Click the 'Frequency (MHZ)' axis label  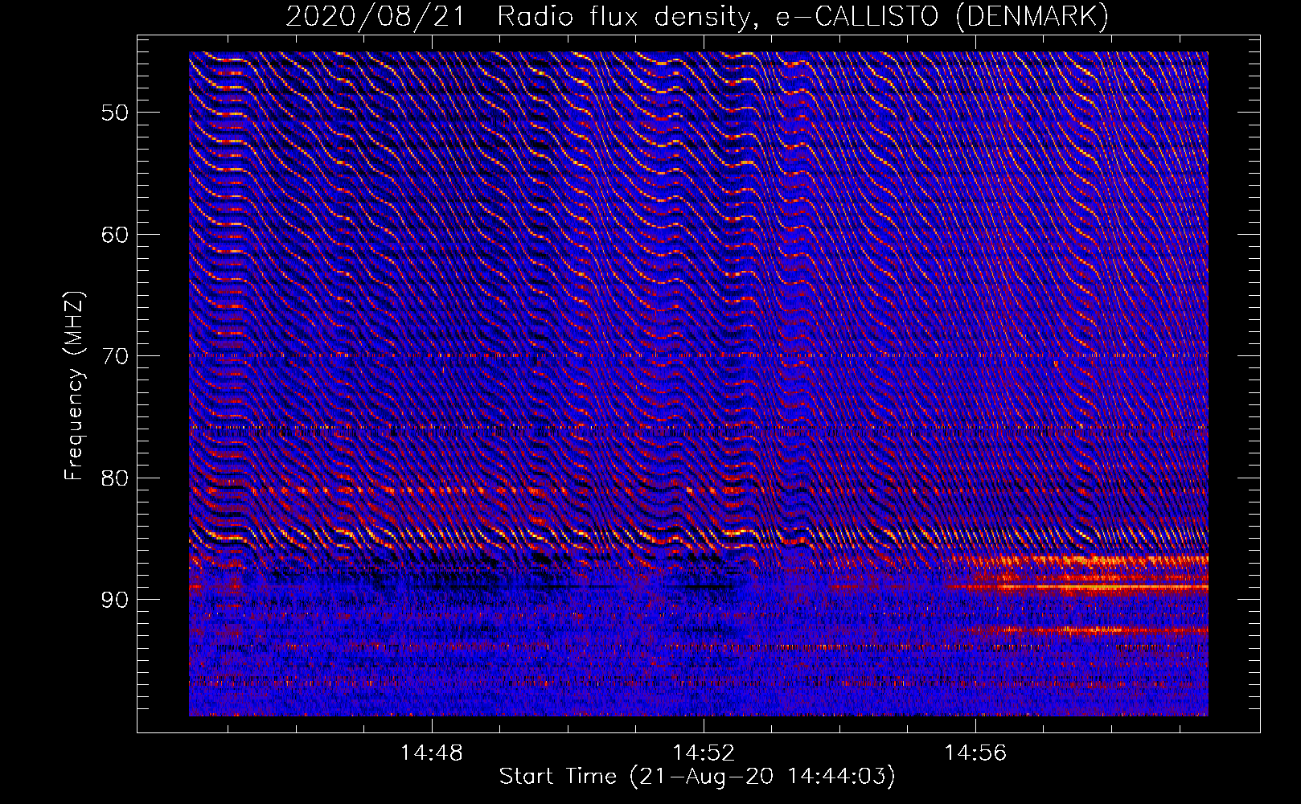point(74,387)
